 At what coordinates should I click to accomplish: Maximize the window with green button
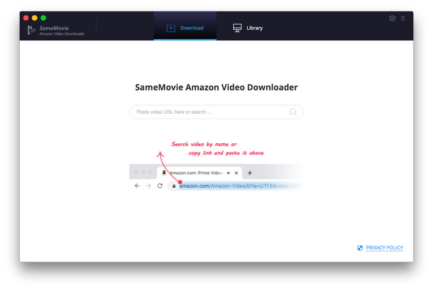coord(43,18)
